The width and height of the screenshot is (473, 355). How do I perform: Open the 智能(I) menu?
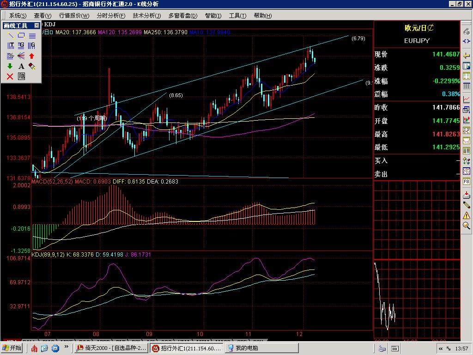[x=213, y=15]
